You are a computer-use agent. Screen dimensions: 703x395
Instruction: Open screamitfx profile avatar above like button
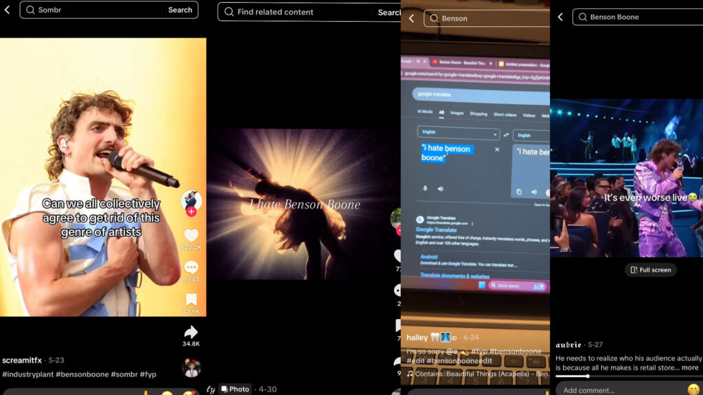192,200
